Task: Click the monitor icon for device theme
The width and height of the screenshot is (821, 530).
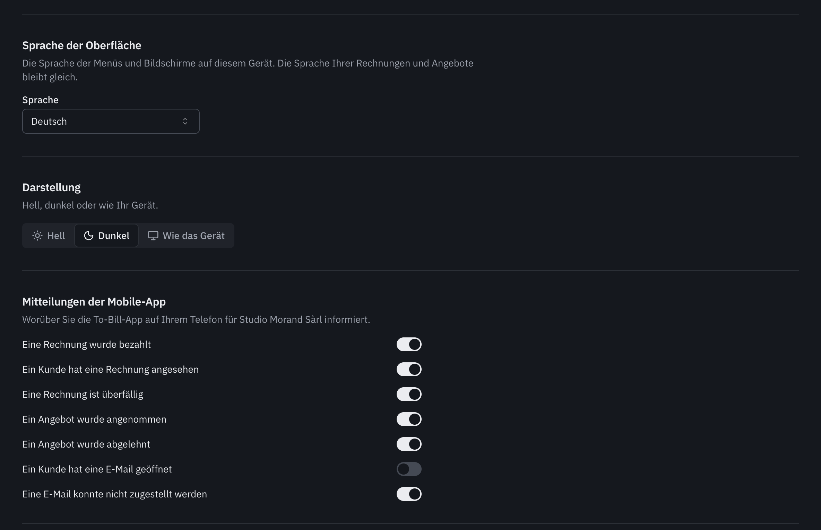Action: (x=153, y=236)
